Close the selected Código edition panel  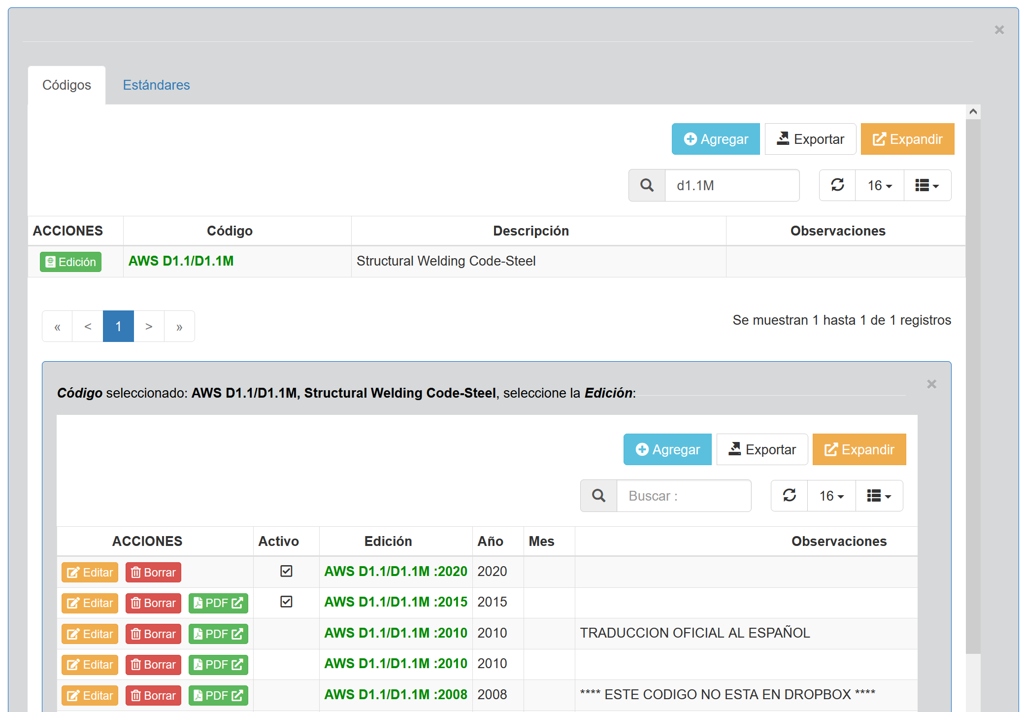[931, 384]
